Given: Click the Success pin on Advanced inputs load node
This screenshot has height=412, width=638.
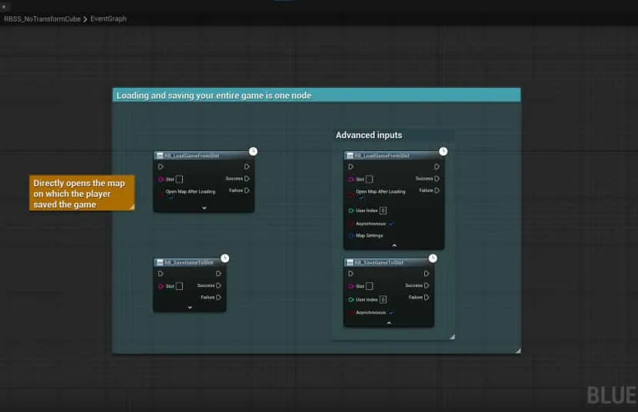Looking at the screenshot, I should [x=437, y=178].
